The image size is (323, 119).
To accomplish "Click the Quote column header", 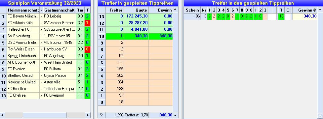I will pyautogui.click(x=136, y=10).
